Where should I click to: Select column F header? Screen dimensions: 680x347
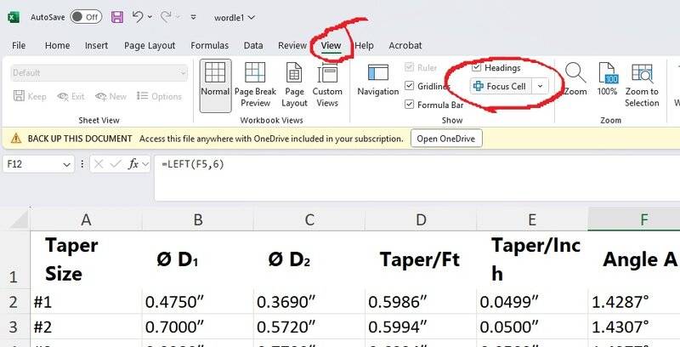click(x=634, y=219)
